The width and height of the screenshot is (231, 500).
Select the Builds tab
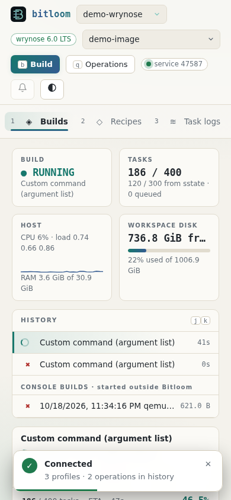point(39,121)
